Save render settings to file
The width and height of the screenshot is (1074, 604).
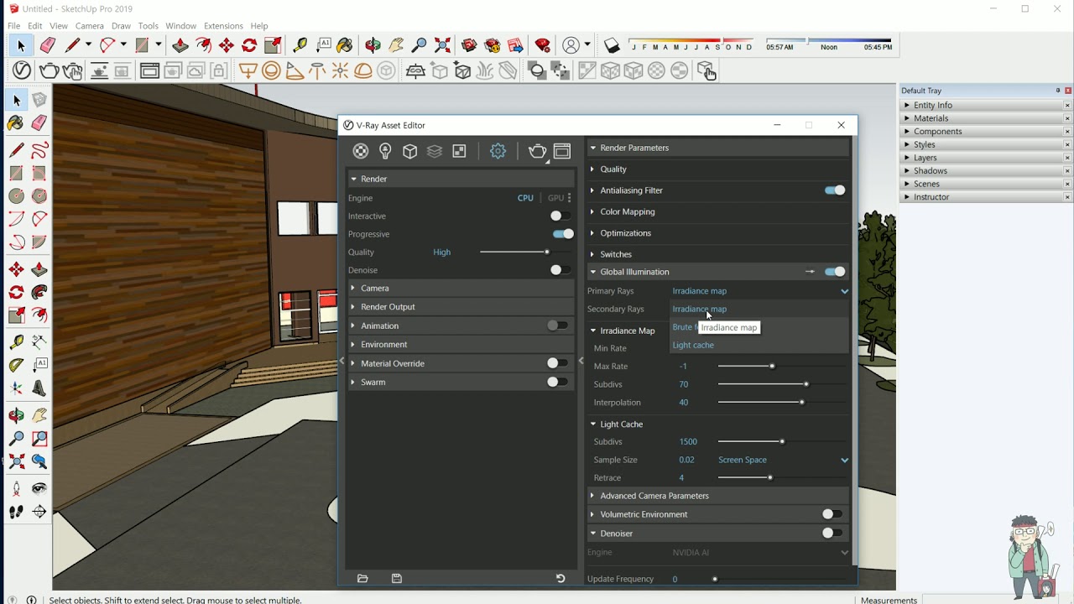coord(397,578)
